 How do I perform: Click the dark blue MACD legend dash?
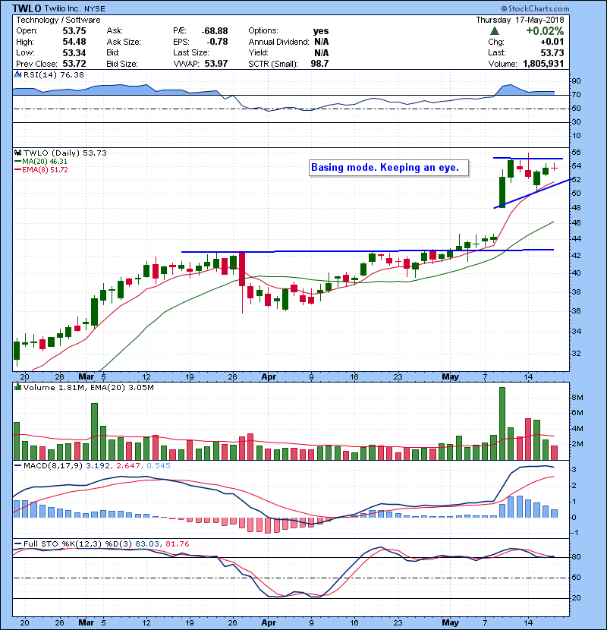coord(17,466)
